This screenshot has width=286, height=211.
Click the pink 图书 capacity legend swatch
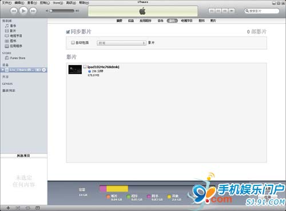click(x=149, y=197)
